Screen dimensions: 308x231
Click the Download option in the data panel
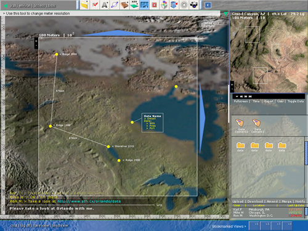point(255,201)
